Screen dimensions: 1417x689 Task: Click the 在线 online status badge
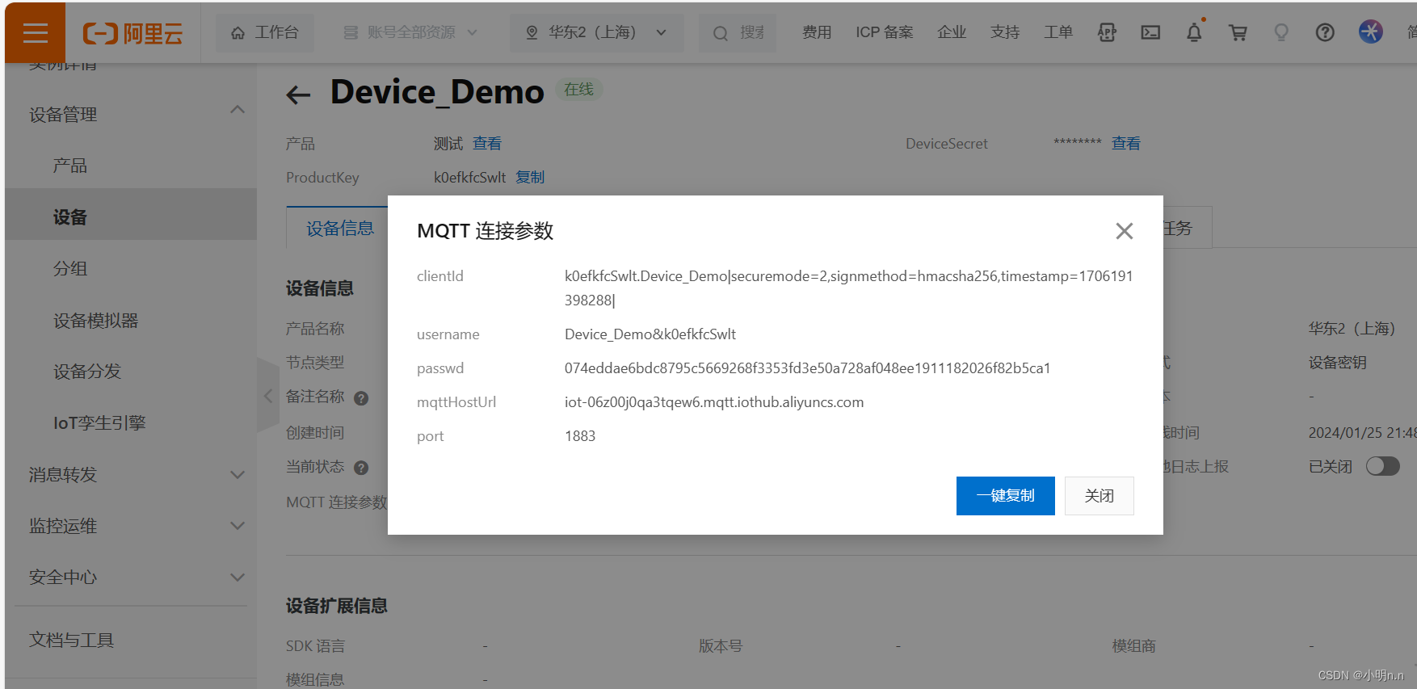pos(578,89)
